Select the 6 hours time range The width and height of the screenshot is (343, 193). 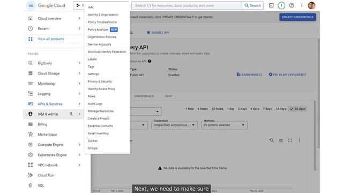[203, 109]
